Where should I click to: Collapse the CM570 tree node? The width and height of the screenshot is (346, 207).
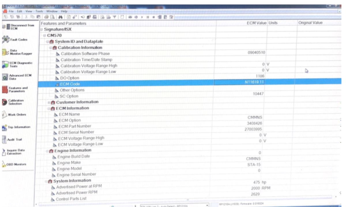click(45, 35)
